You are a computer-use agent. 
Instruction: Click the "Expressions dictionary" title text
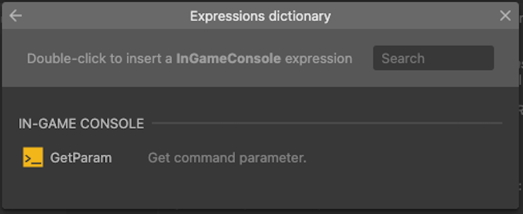pos(260,16)
